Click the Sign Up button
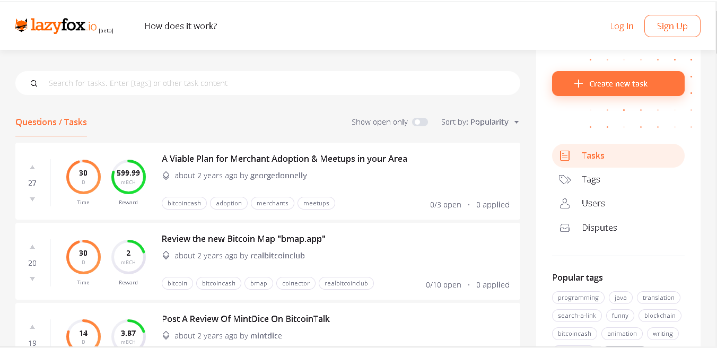The image size is (717, 348). click(672, 26)
